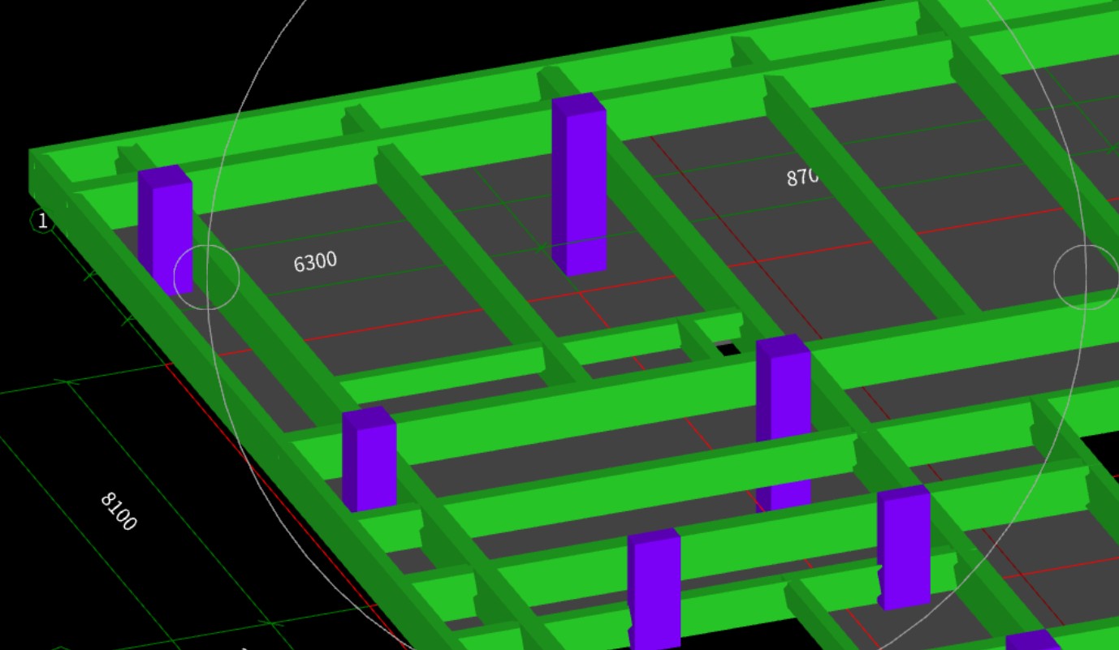This screenshot has height=650, width=1119.
Task: Select the 8100 dimension label
Action: click(119, 511)
